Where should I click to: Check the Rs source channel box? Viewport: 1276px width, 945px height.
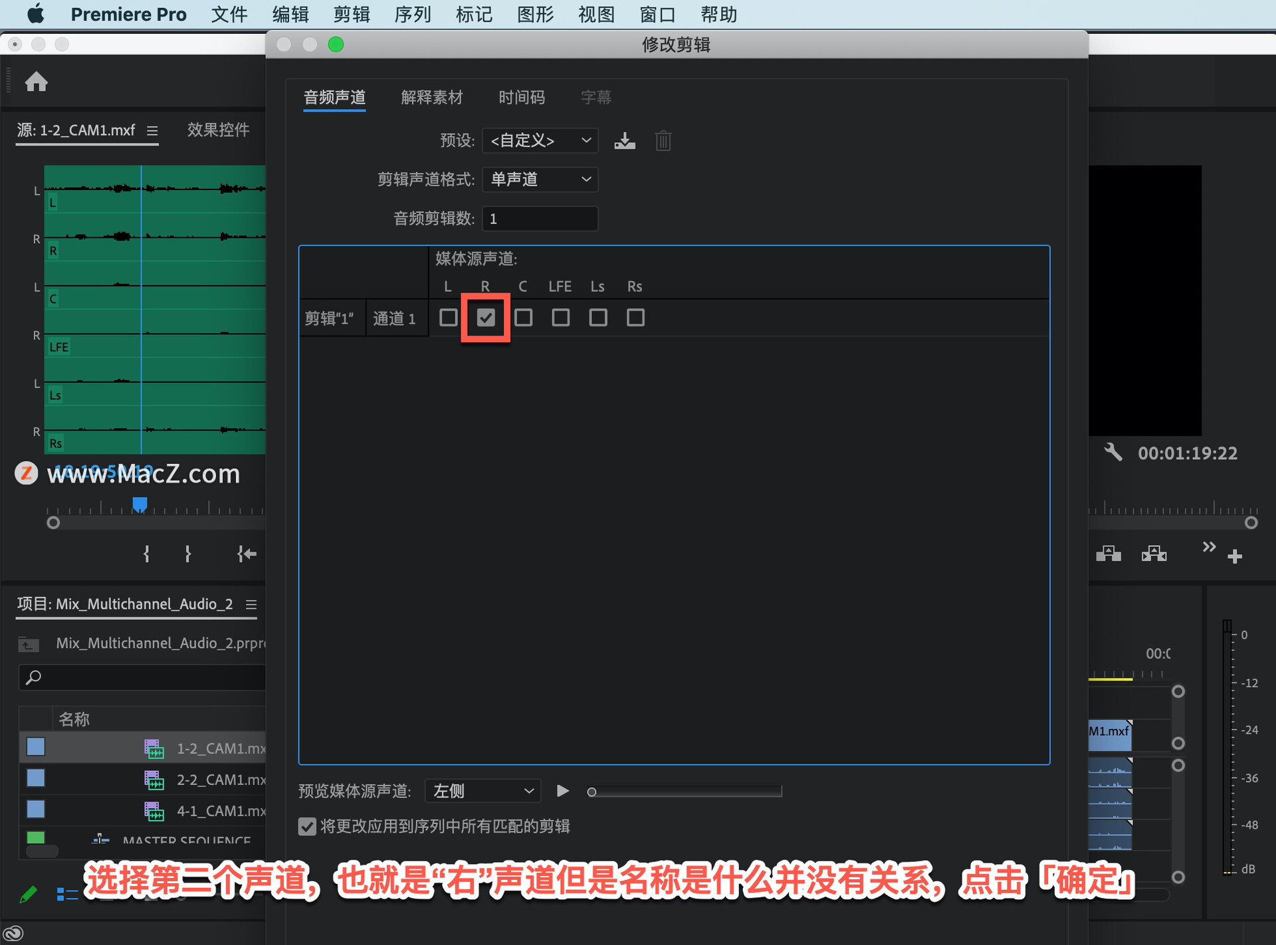pyautogui.click(x=635, y=318)
